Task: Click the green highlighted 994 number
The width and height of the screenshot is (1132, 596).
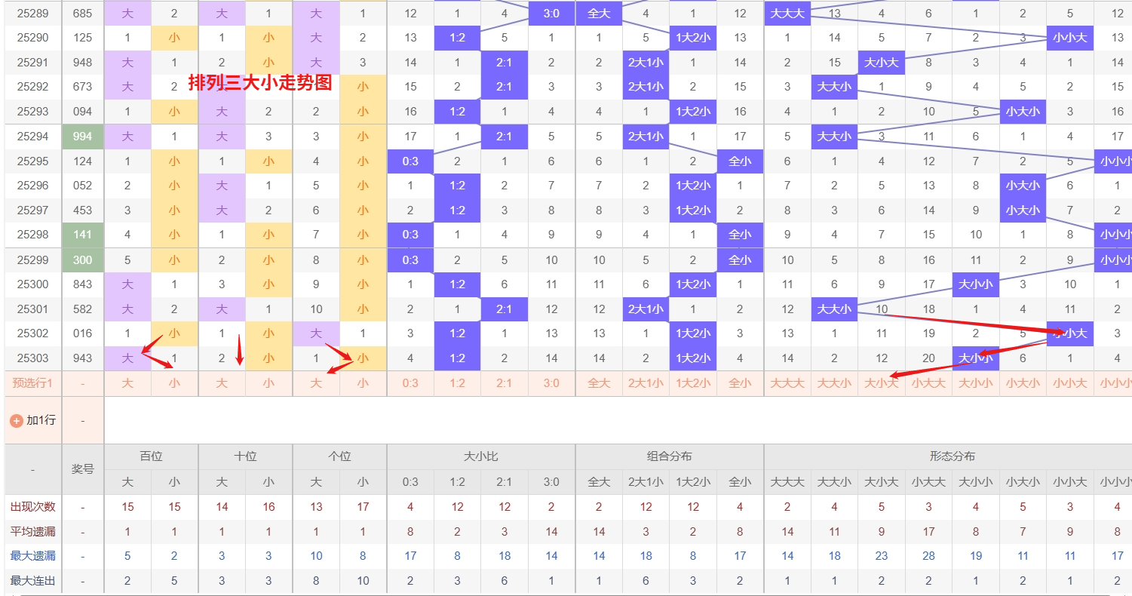Action: pyautogui.click(x=83, y=137)
